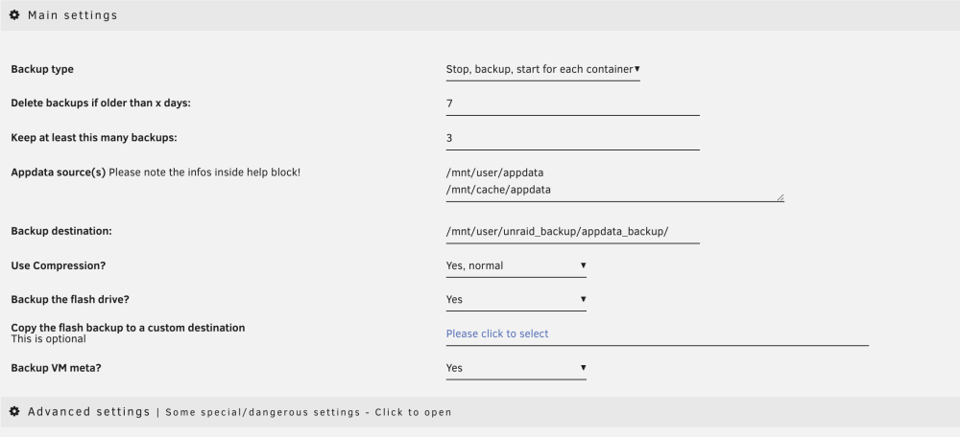Click the 'Use Compression?' label

pos(59,265)
